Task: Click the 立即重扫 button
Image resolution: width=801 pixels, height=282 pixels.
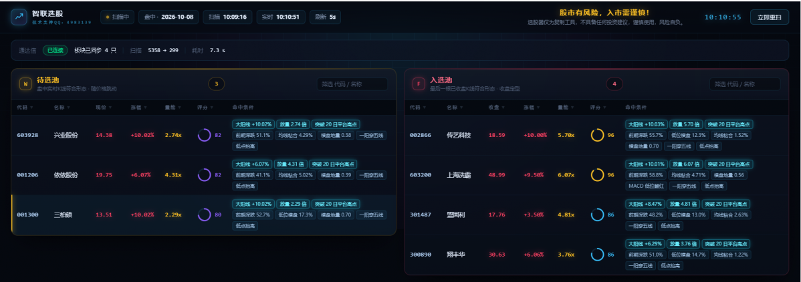Action: (770, 17)
